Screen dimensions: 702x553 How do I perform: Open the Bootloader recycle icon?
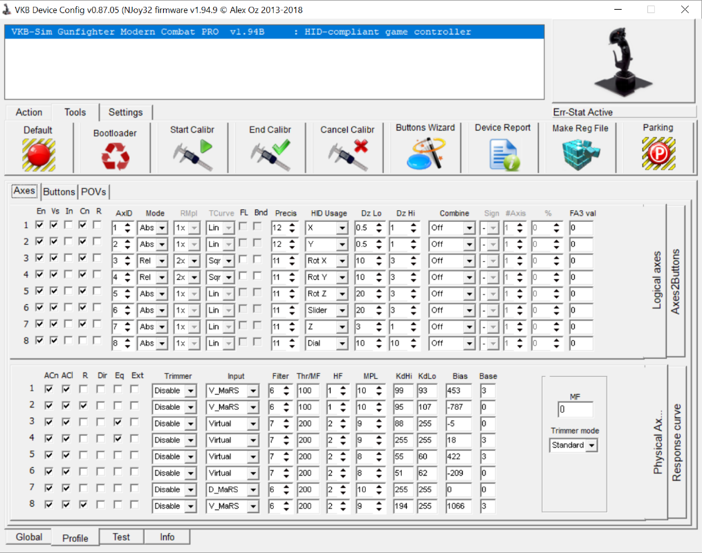(x=115, y=156)
